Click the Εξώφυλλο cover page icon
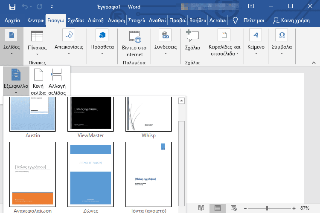 tap(16, 75)
